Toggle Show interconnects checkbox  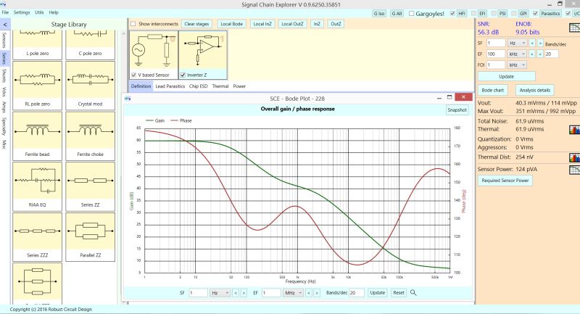[133, 24]
